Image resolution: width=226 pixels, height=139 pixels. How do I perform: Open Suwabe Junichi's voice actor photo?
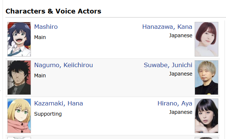click(206, 77)
